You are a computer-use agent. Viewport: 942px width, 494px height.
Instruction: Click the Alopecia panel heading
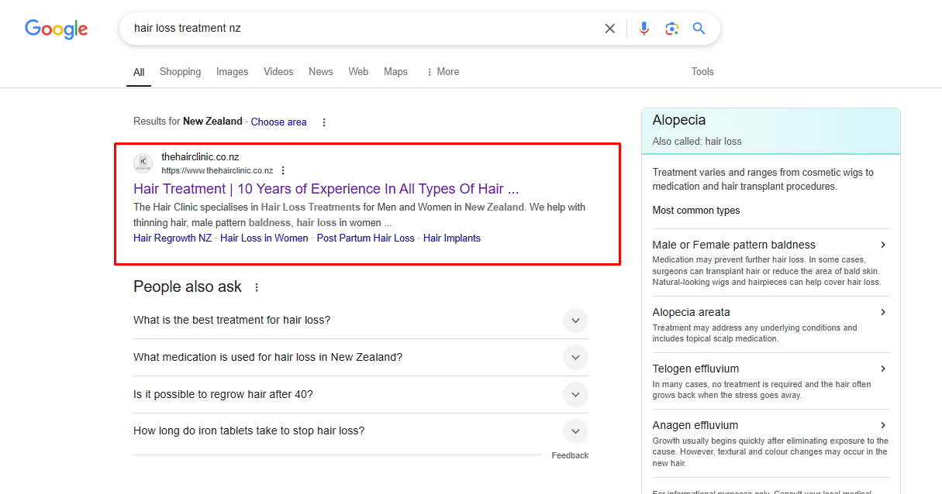(679, 120)
